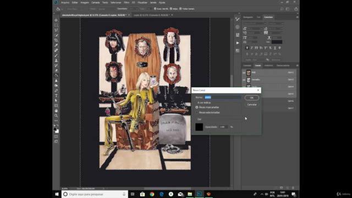Click OK in Novo Canal dialog
Screen dimensions: 352x198
(252, 98)
